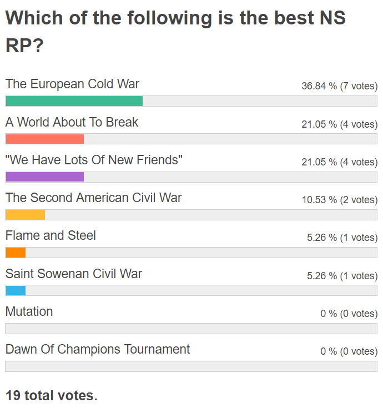Click the poll title heading
Image resolution: width=383 pixels, height=408 pixels.
(175, 32)
